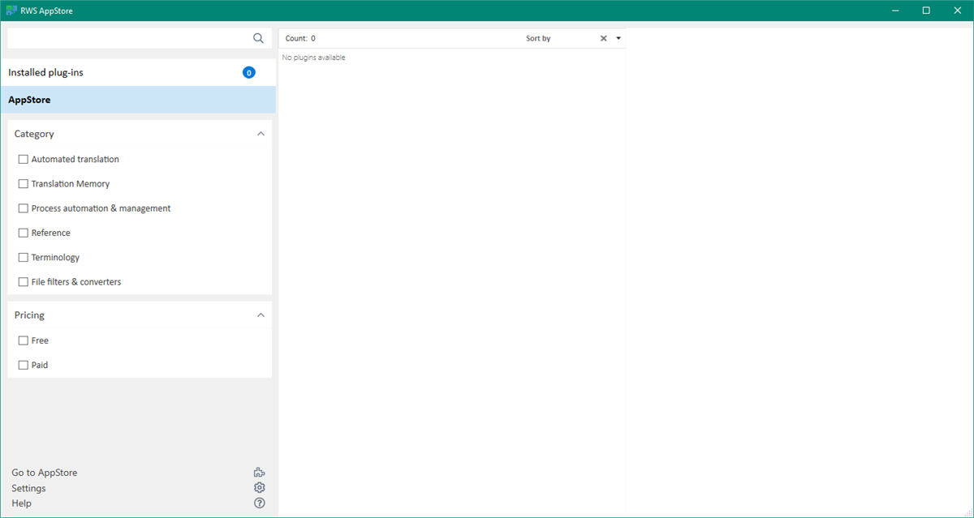Filter by Paid pricing
This screenshot has height=518, width=974.
(24, 366)
